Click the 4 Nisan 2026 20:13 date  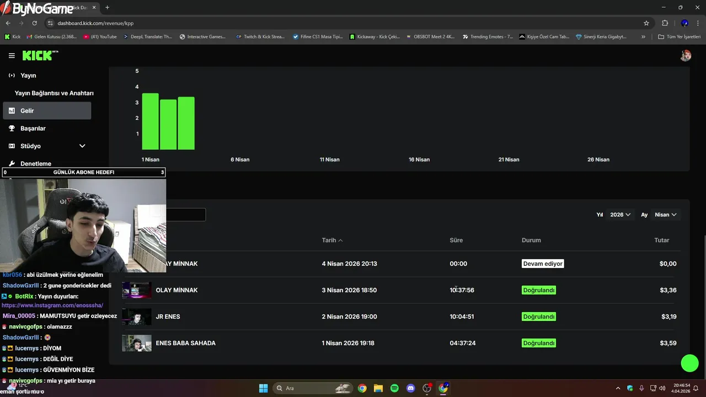click(x=349, y=264)
